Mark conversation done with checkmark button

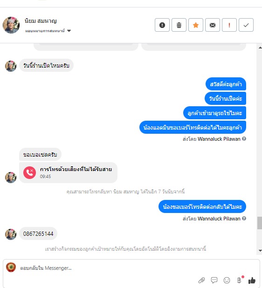tap(246, 25)
